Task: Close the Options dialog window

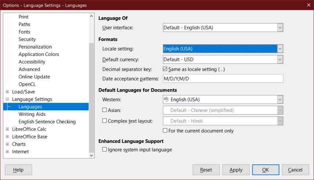Action: click(x=309, y=5)
